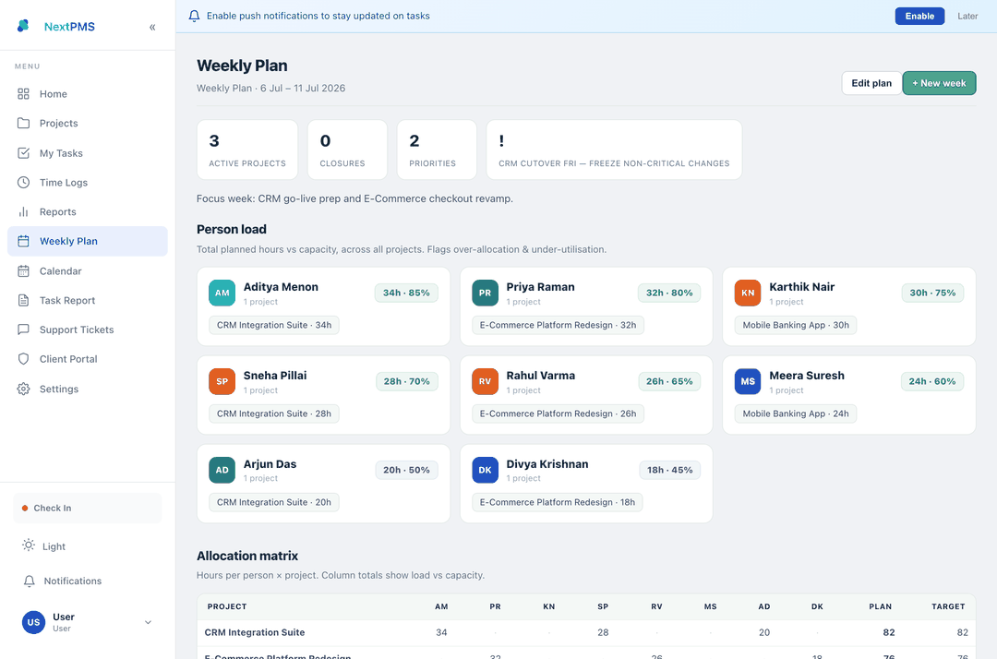Click the RV avatar for Rahul Varma
This screenshot has height=659, width=997.
(x=486, y=381)
